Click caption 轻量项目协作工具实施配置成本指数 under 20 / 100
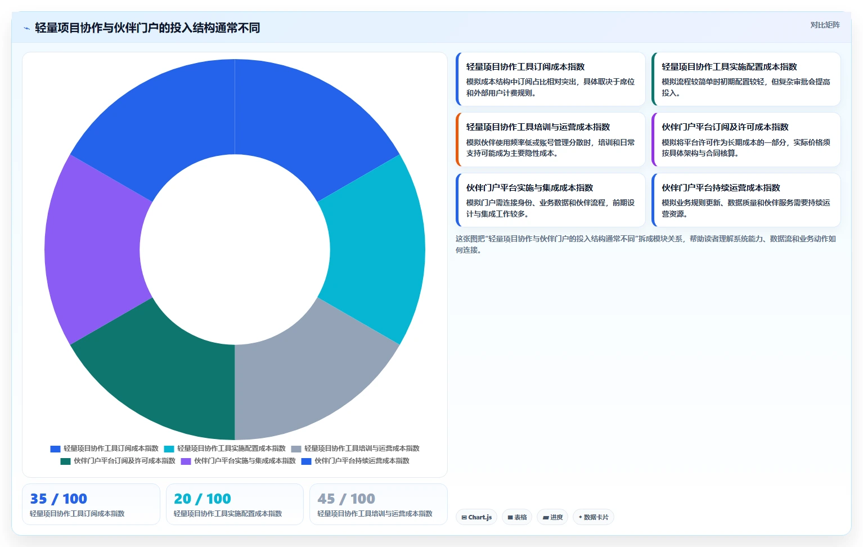Screen dimensions: 863x547 [x=228, y=514]
